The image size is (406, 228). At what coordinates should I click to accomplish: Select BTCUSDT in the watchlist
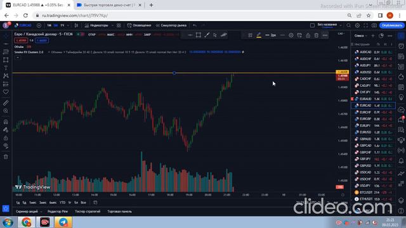click(x=373, y=193)
